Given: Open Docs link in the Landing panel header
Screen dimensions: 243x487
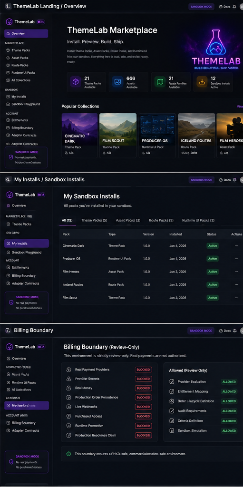Looking at the screenshot, I should [x=224, y=7].
